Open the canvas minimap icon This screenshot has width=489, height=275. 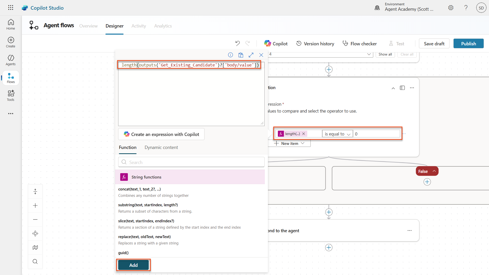pyautogui.click(x=35, y=248)
